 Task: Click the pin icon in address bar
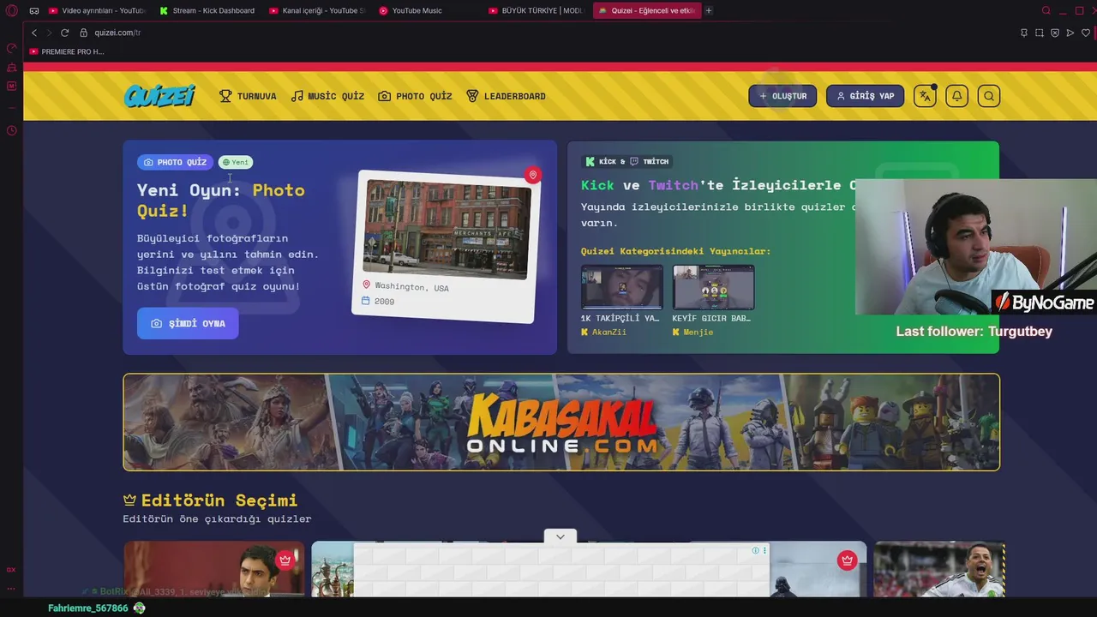[x=1024, y=33]
